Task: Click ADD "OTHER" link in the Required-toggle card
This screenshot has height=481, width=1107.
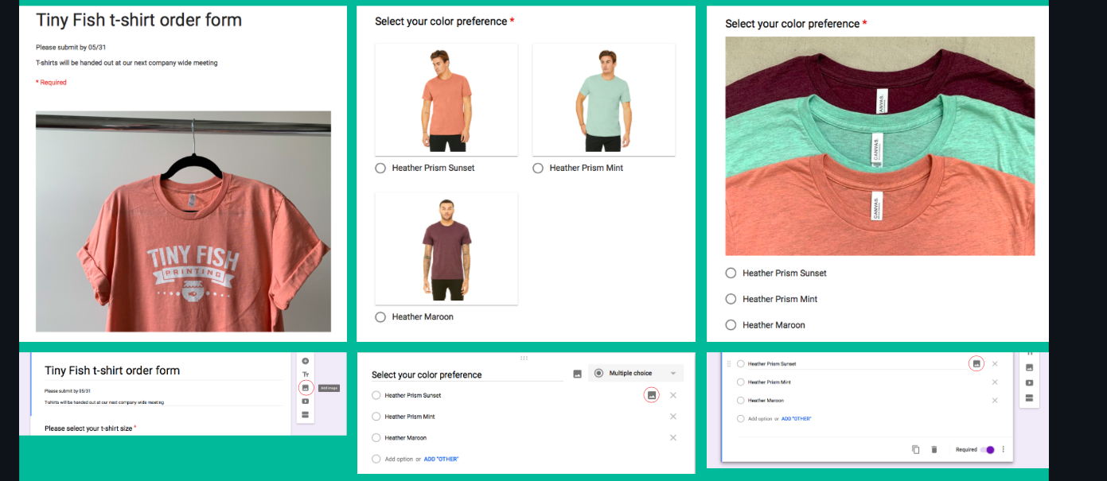Action: tap(796, 419)
